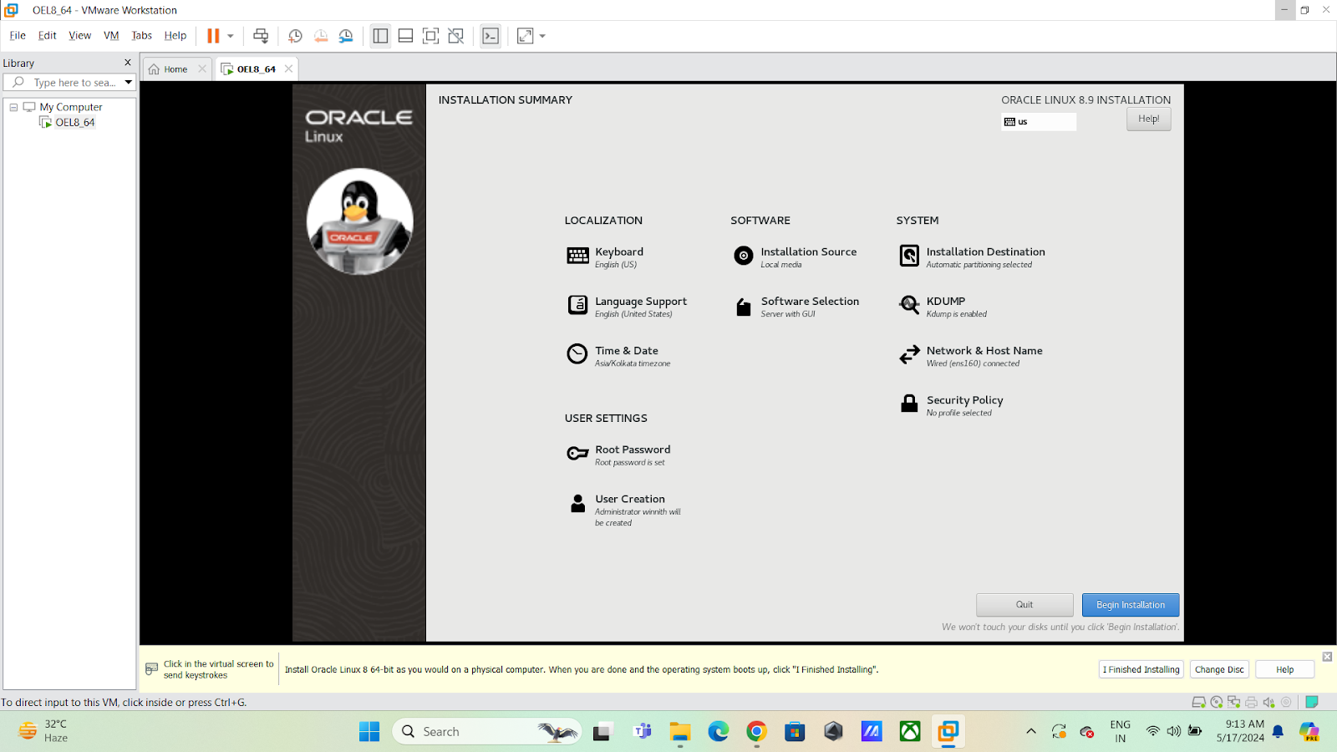
Task: Open Network & Host Name settings
Action: point(970,356)
